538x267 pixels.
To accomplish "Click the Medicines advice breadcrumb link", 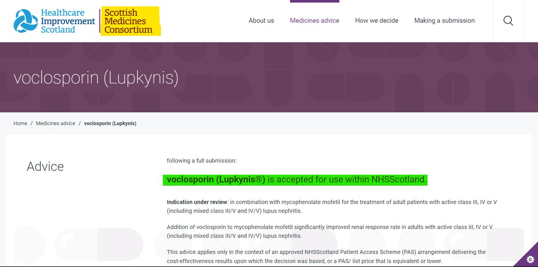I will [56, 123].
